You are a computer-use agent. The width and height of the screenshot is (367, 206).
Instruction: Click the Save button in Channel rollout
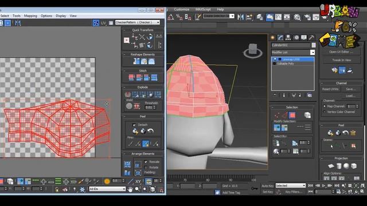(350, 89)
